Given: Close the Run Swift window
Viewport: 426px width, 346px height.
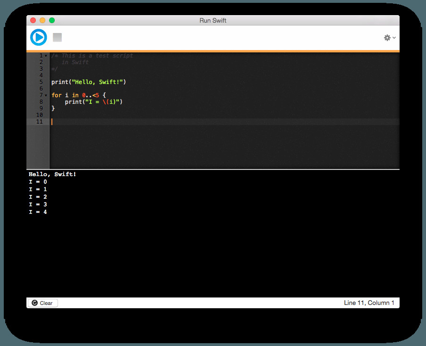Looking at the screenshot, I should [x=33, y=20].
